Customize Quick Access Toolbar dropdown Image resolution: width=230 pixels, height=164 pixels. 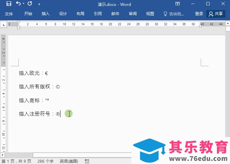[39, 4]
